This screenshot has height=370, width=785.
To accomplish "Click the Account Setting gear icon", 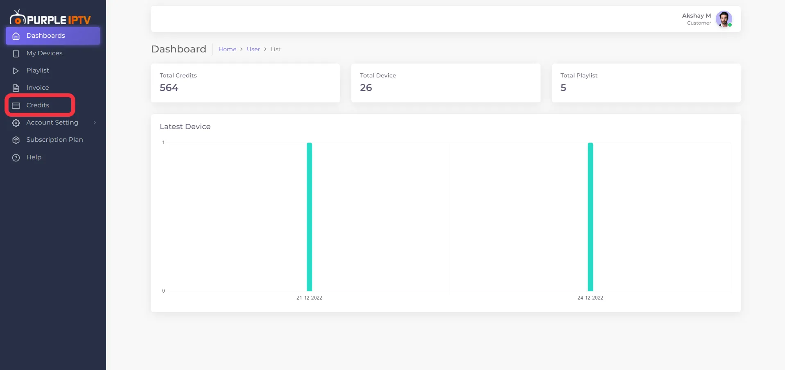I will click(x=16, y=123).
